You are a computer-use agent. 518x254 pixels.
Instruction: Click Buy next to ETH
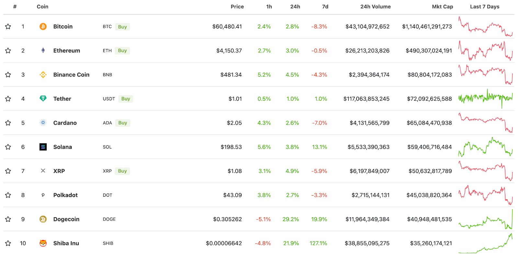pyautogui.click(x=122, y=50)
